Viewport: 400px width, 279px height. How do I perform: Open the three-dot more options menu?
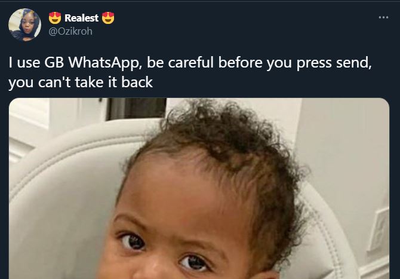[383, 17]
